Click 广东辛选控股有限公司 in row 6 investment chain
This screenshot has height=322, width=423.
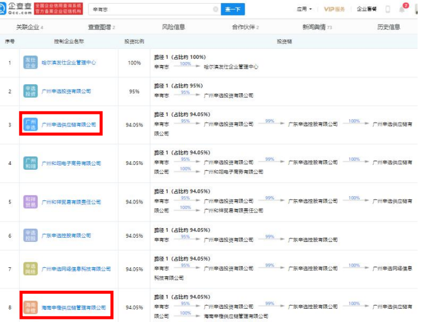(313, 240)
